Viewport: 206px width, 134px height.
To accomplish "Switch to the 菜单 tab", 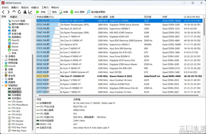I will click(x=4, y=17).
